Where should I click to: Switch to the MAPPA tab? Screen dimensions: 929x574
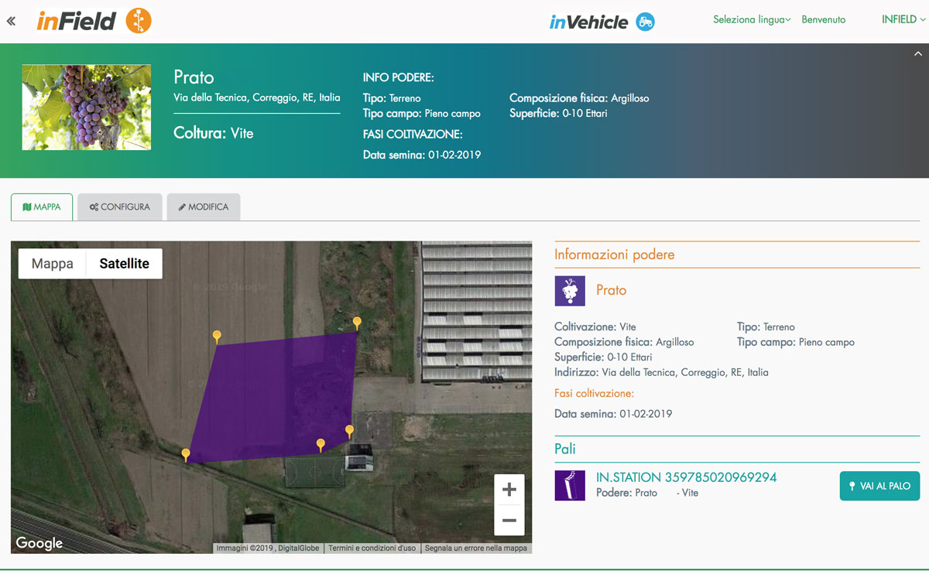pyautogui.click(x=42, y=207)
